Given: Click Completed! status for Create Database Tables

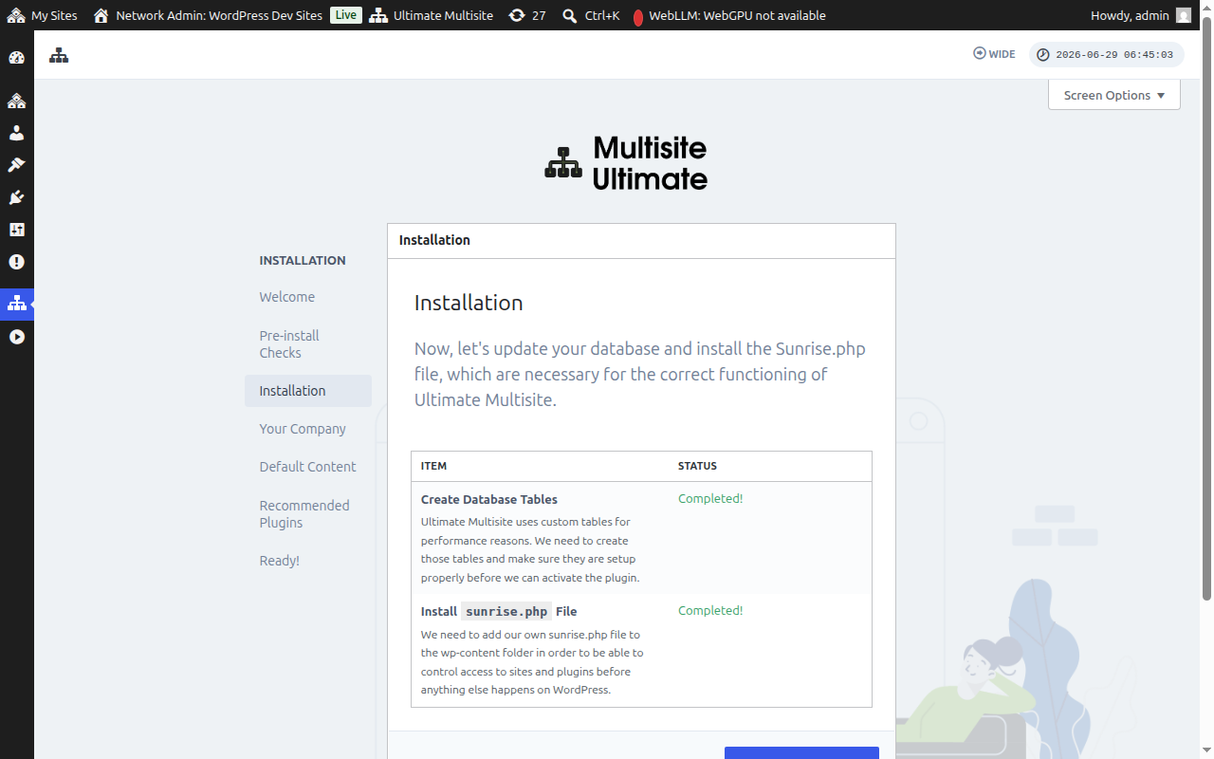Looking at the screenshot, I should tap(710, 498).
